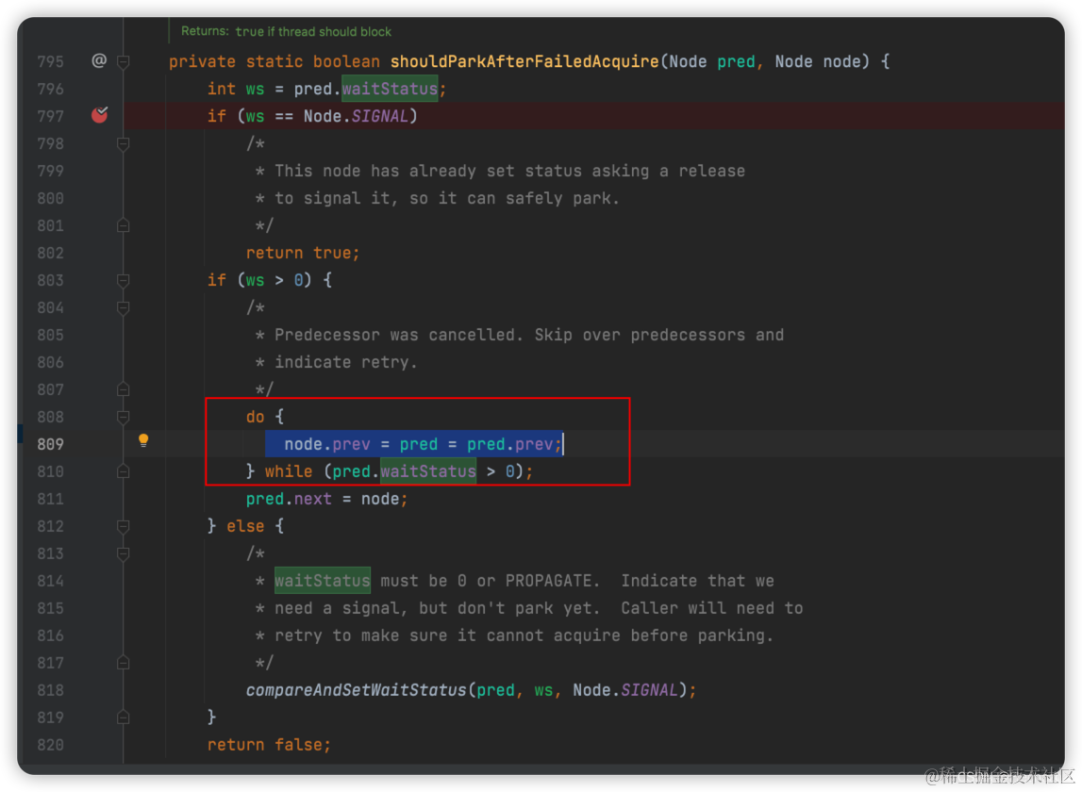Click the comment 'indicate retry.' on line 806
The image size is (1082, 792).
[x=345, y=362]
